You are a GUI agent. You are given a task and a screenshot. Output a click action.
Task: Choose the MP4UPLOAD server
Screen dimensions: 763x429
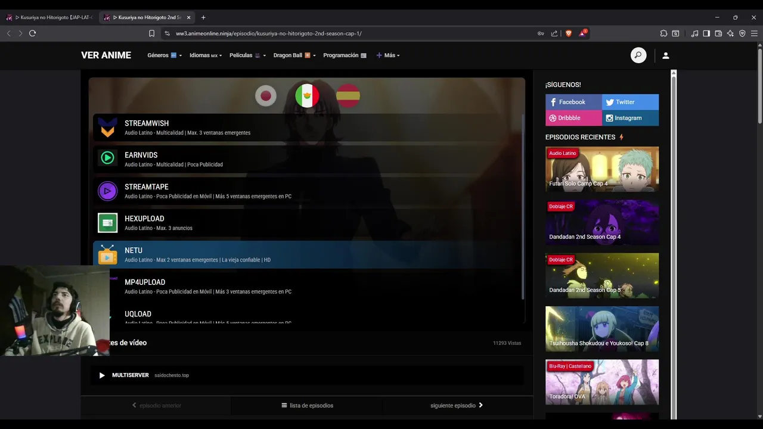point(307,287)
